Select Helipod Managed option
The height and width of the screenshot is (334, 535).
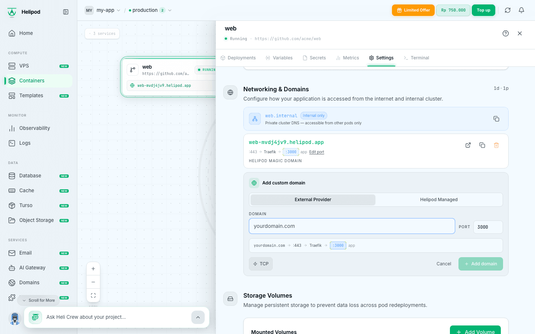439,200
